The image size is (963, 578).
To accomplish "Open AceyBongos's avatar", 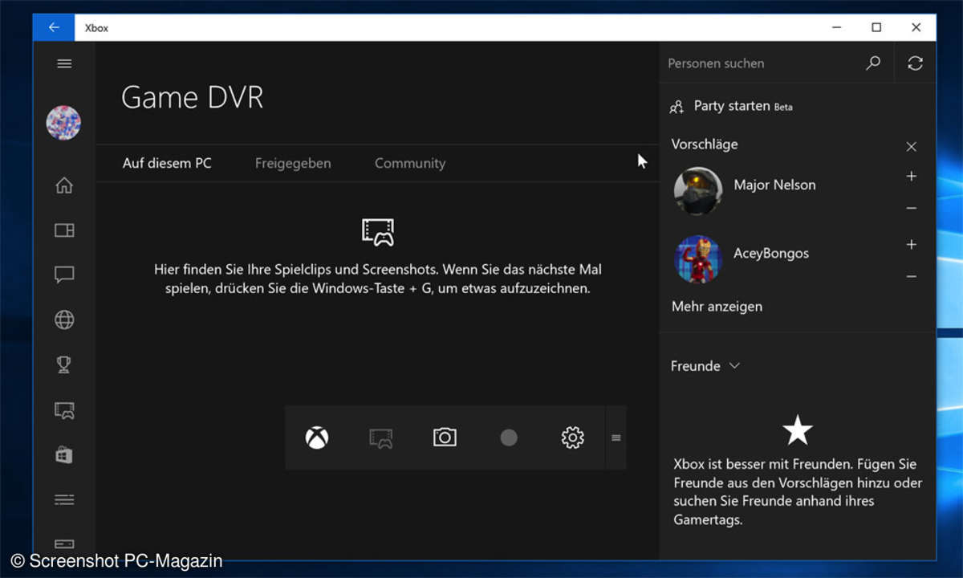I will [x=698, y=259].
